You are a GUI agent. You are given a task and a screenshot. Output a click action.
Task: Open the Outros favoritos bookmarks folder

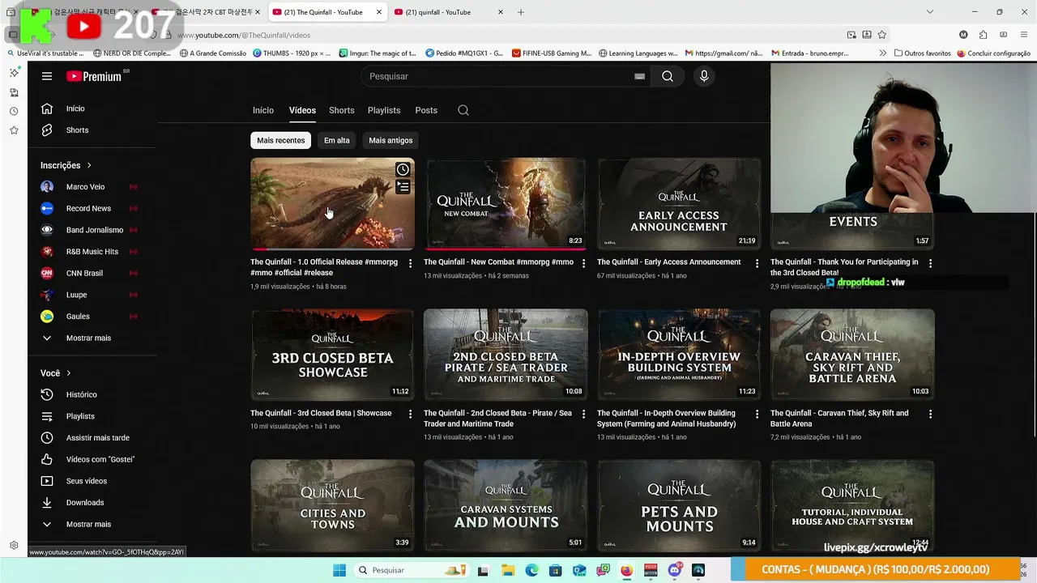click(922, 53)
